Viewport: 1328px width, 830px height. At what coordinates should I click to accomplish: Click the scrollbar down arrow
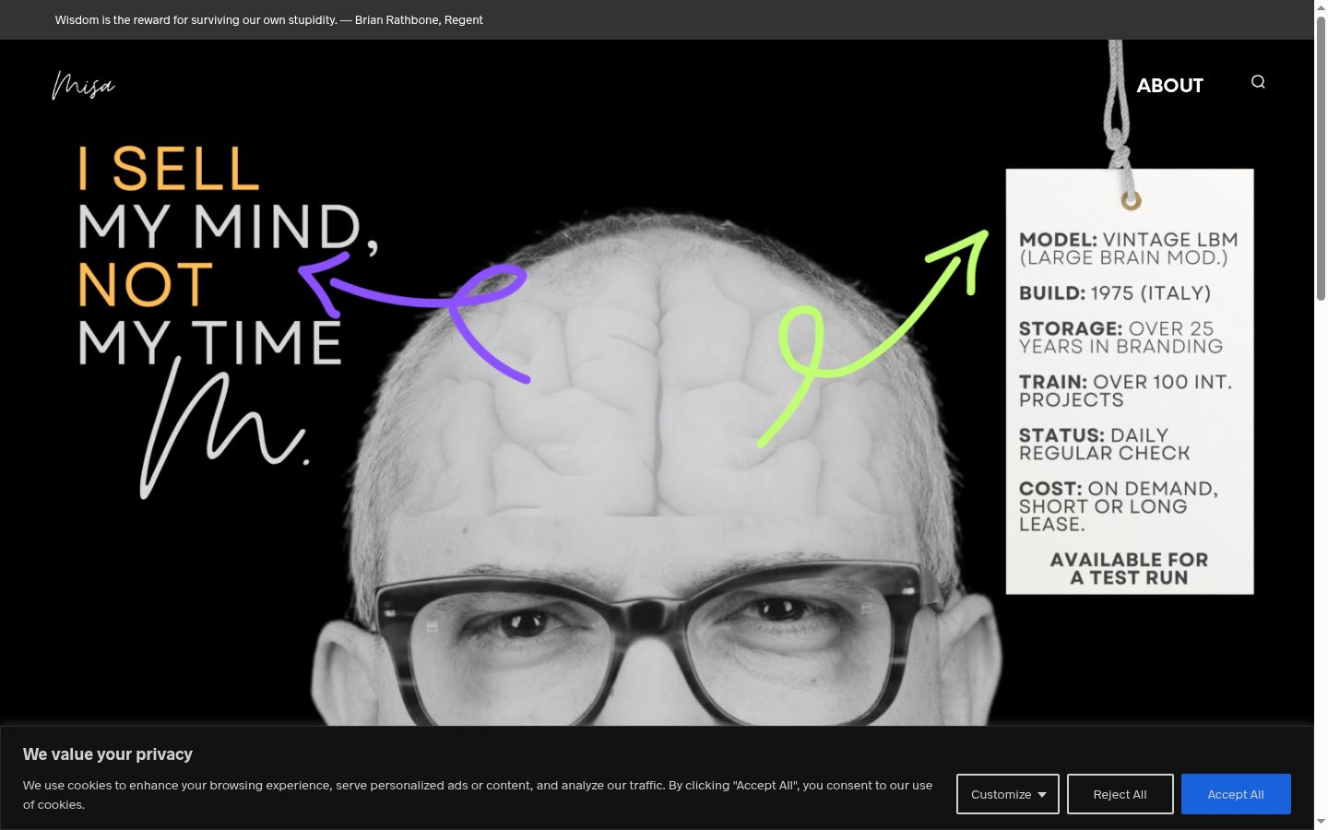coord(1321,822)
